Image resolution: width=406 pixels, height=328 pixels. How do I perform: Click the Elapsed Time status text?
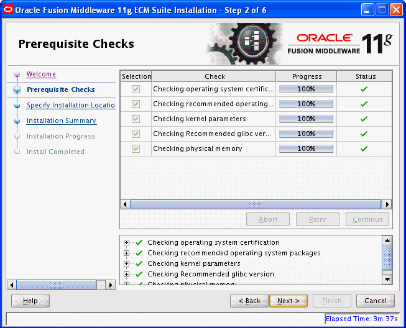361,319
